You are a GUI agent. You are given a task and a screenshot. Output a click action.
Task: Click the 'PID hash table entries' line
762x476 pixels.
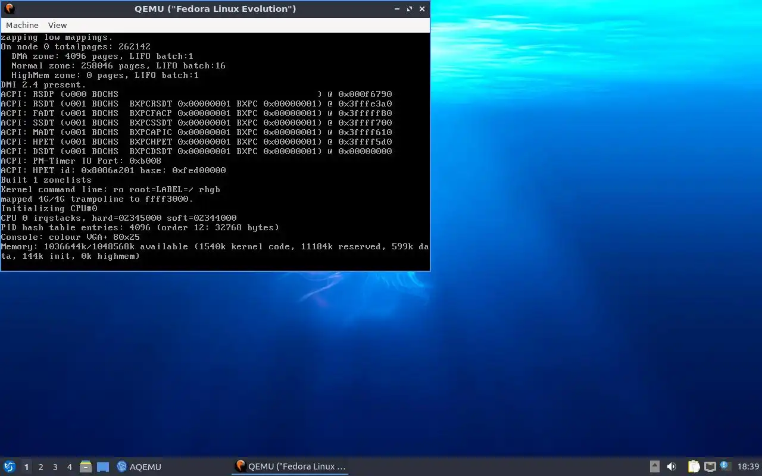pyautogui.click(x=140, y=227)
